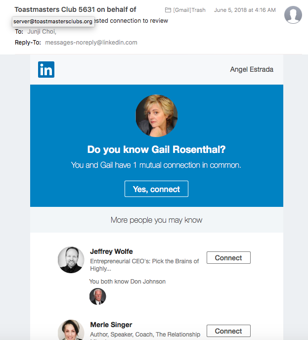Open the Jeffrey Wolfe name link
The image size is (308, 340).
(111, 251)
